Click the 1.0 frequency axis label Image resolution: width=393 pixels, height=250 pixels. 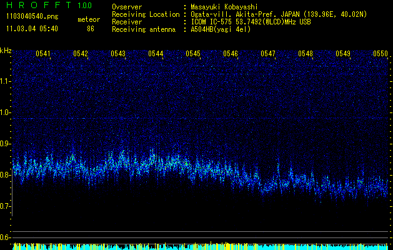click(x=6, y=112)
